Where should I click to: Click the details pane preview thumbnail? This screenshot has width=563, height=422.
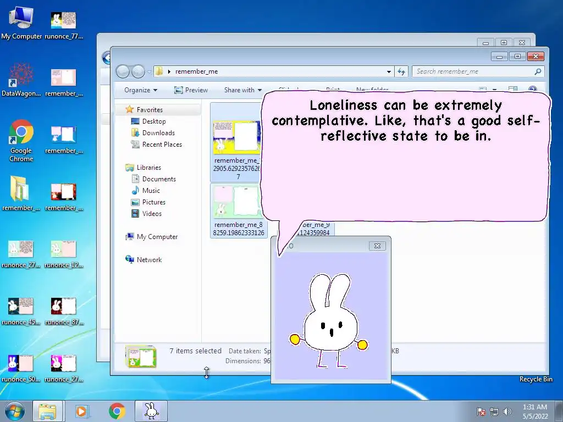pyautogui.click(x=140, y=357)
